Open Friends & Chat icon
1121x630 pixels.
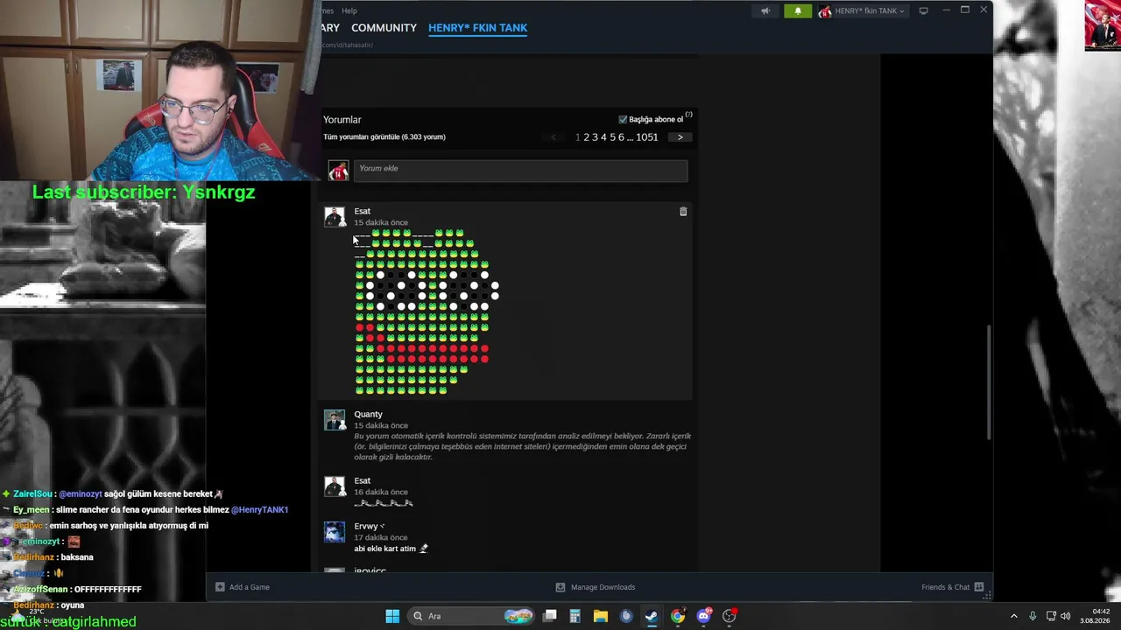coord(979,587)
